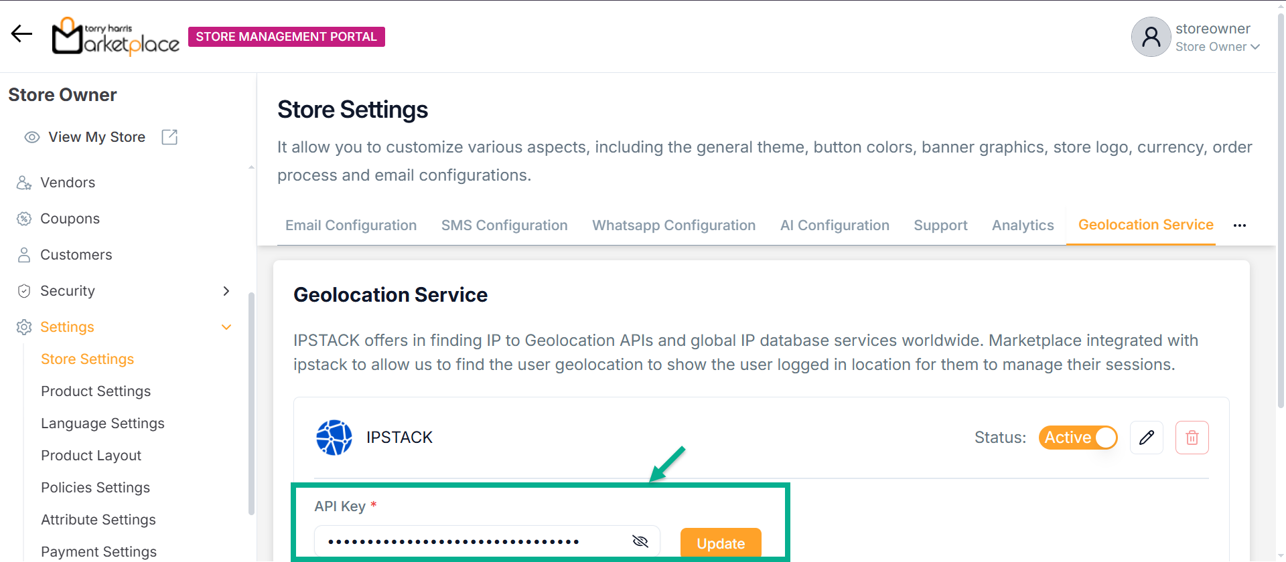Open external link icon beside View My Store

tap(169, 137)
